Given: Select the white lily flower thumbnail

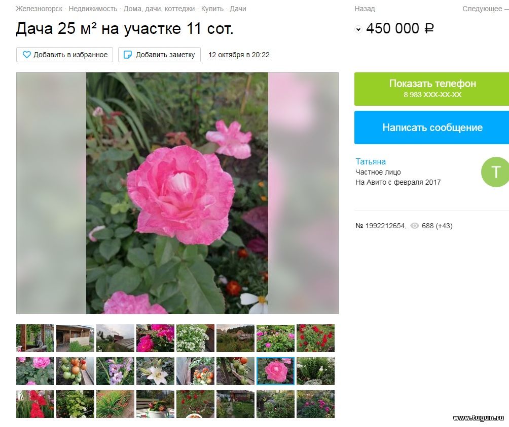Looking at the screenshot, I should pos(155,371).
